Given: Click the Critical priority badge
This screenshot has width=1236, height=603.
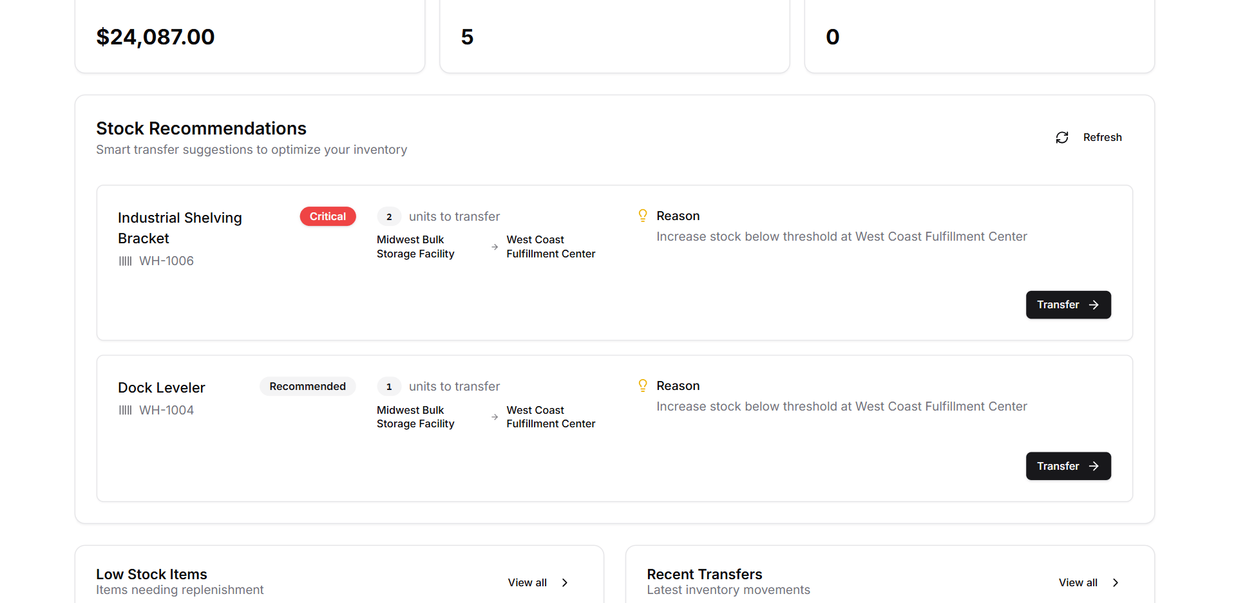Looking at the screenshot, I should tap(328, 216).
